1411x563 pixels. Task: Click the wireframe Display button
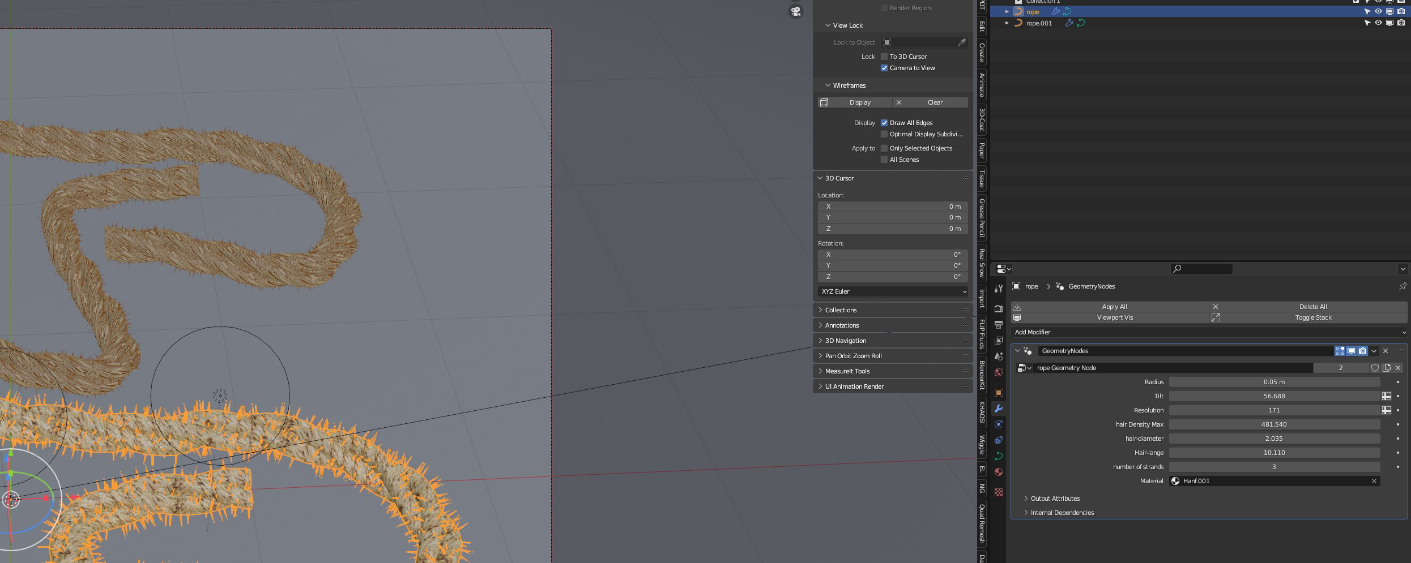(x=855, y=102)
